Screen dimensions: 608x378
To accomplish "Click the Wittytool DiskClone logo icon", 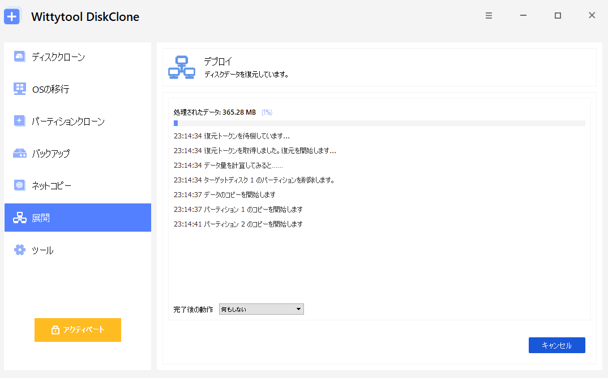I will click(12, 16).
